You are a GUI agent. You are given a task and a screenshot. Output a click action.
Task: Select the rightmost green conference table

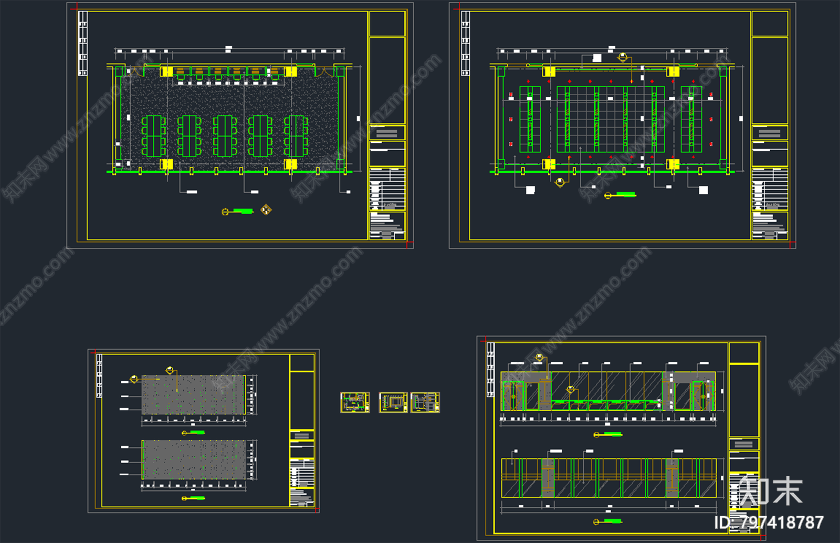click(296, 136)
